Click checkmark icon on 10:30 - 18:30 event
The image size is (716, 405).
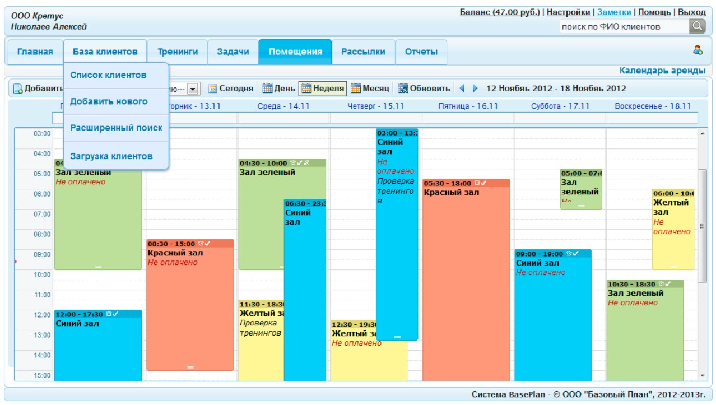pyautogui.click(x=668, y=284)
